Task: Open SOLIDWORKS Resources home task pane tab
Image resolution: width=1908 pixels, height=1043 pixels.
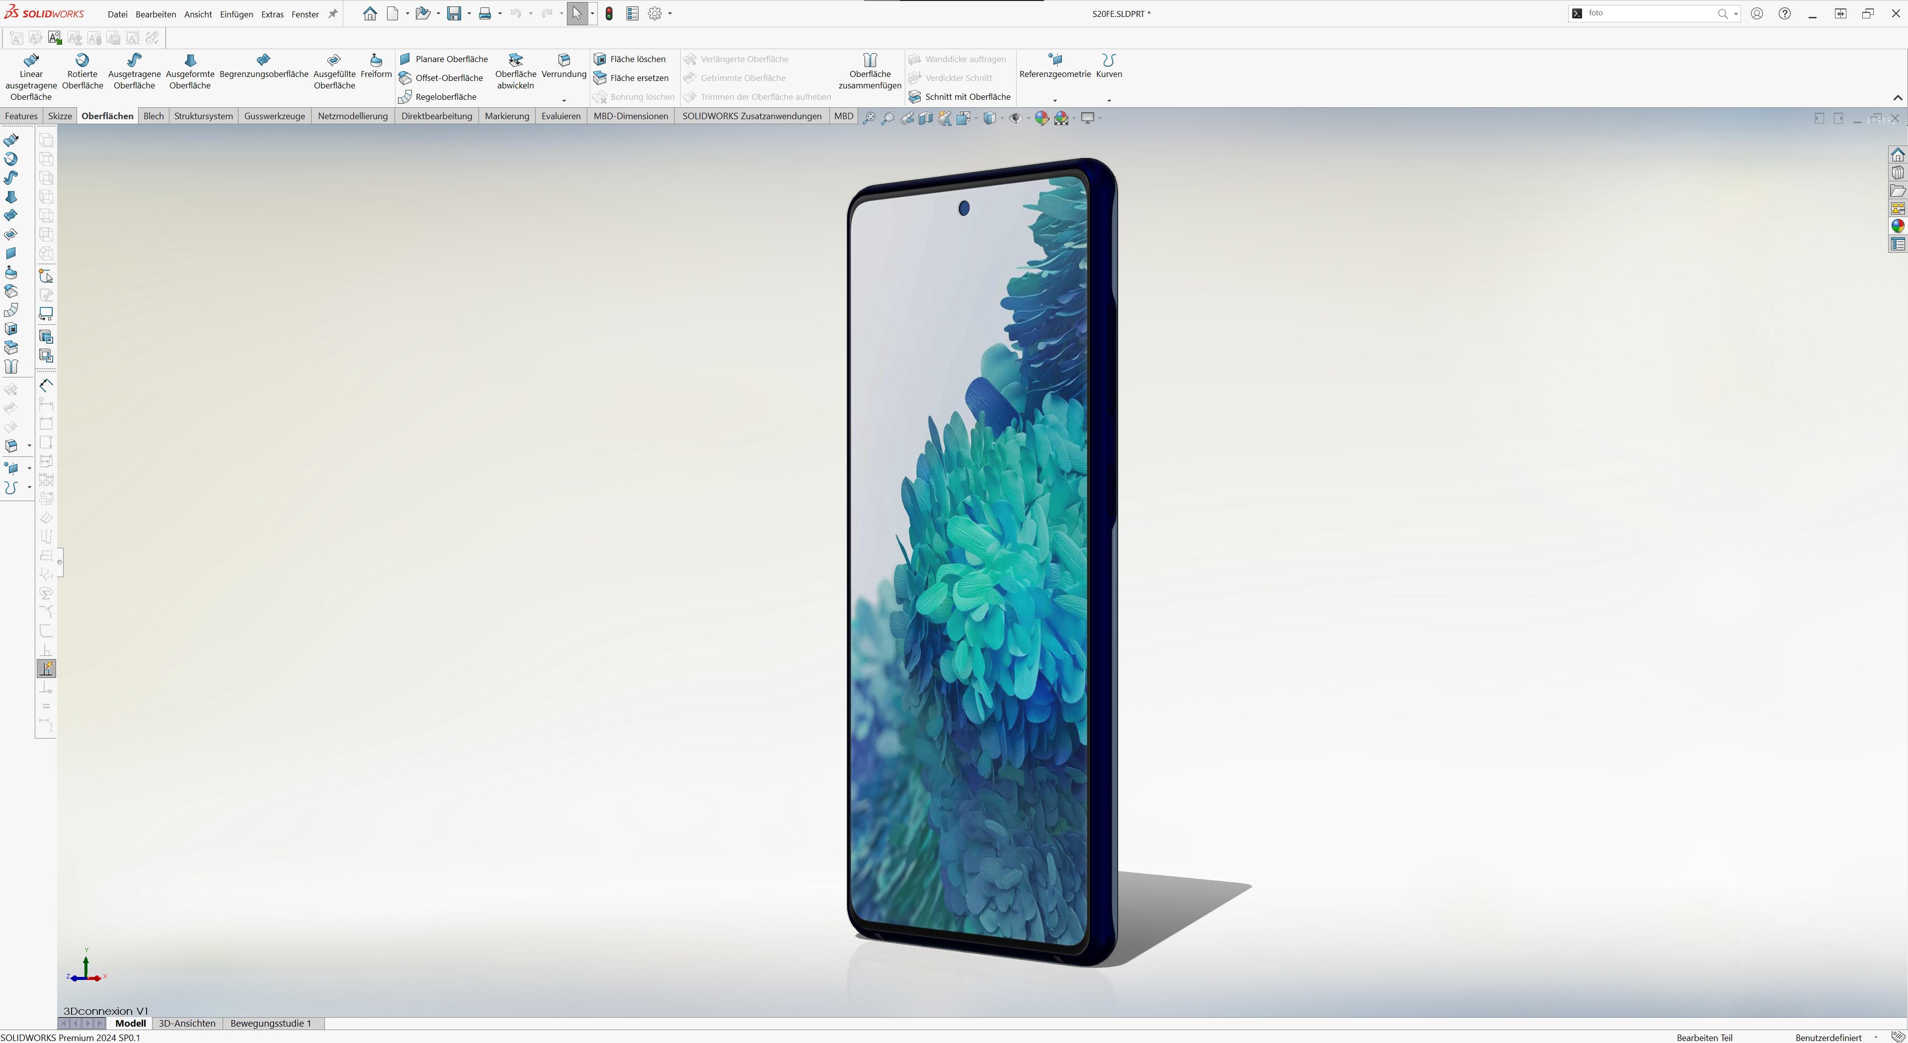Action: [x=1898, y=154]
